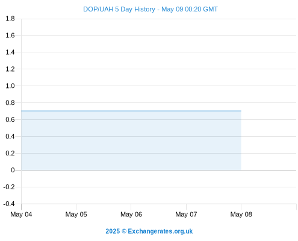The height and width of the screenshot is (241, 298).
Task: Click the -0.2 y-axis label
Action: pos(9,187)
